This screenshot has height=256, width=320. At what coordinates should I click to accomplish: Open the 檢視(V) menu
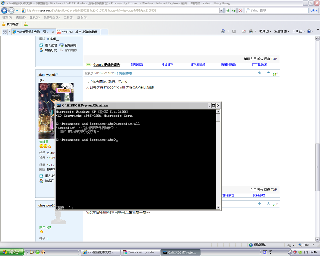34,17
